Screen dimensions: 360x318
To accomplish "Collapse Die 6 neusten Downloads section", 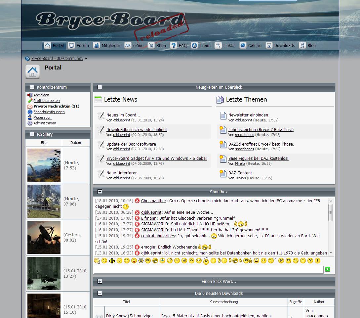I will pyautogui.click(x=100, y=293).
